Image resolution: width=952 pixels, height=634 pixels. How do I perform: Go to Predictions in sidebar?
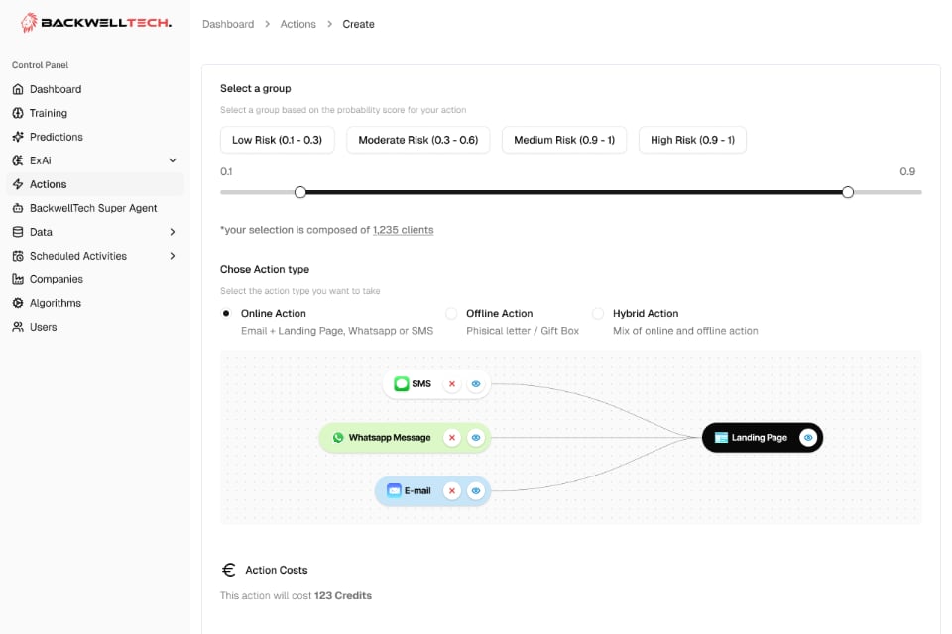click(x=95, y=137)
